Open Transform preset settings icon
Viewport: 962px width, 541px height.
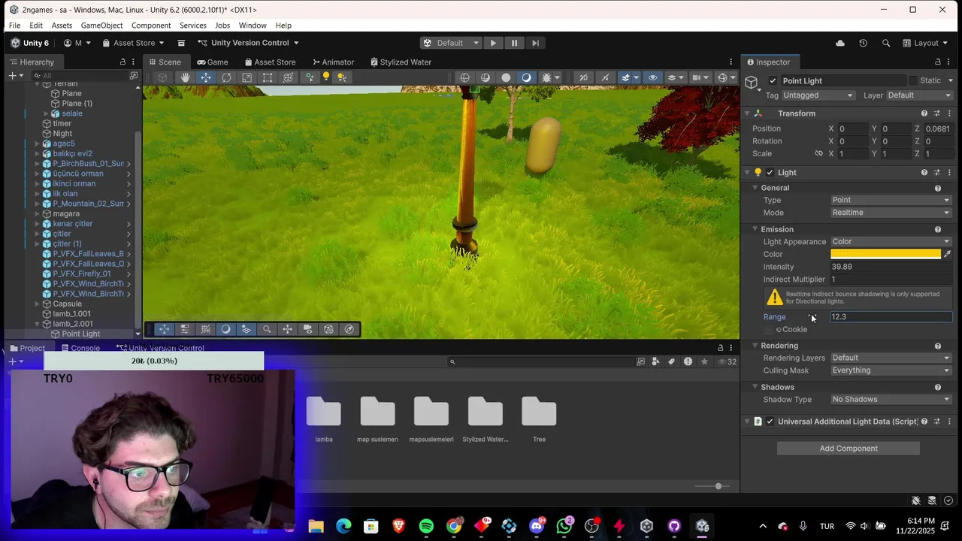pyautogui.click(x=936, y=113)
